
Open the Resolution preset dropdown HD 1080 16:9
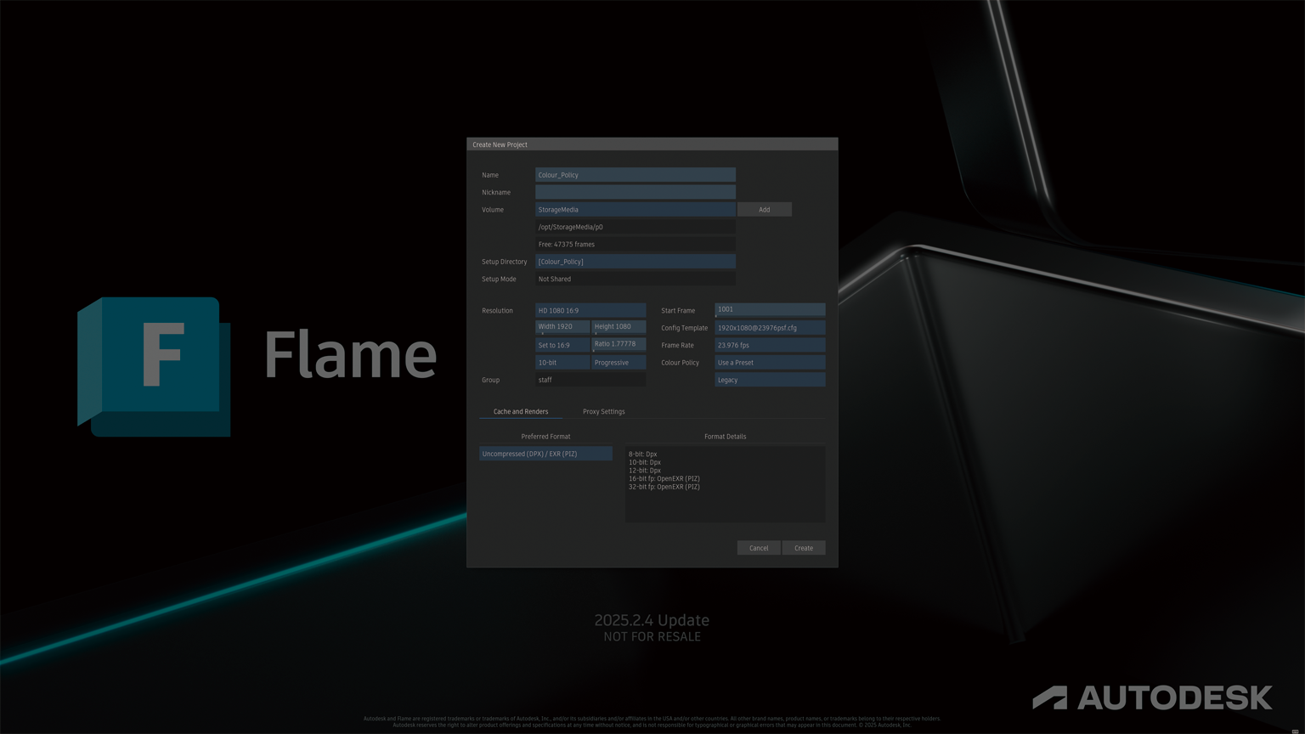click(x=590, y=310)
